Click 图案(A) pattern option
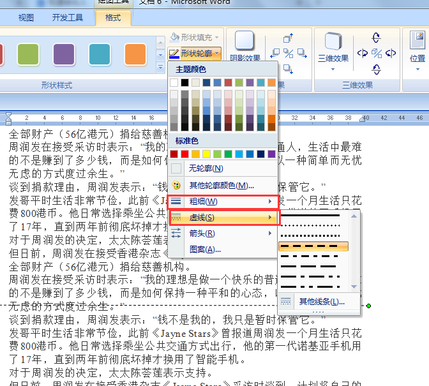Image resolution: width=429 pixels, height=386 pixels. tap(204, 249)
